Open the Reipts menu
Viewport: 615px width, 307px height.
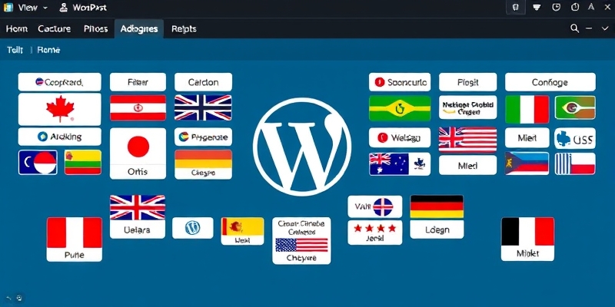184,29
